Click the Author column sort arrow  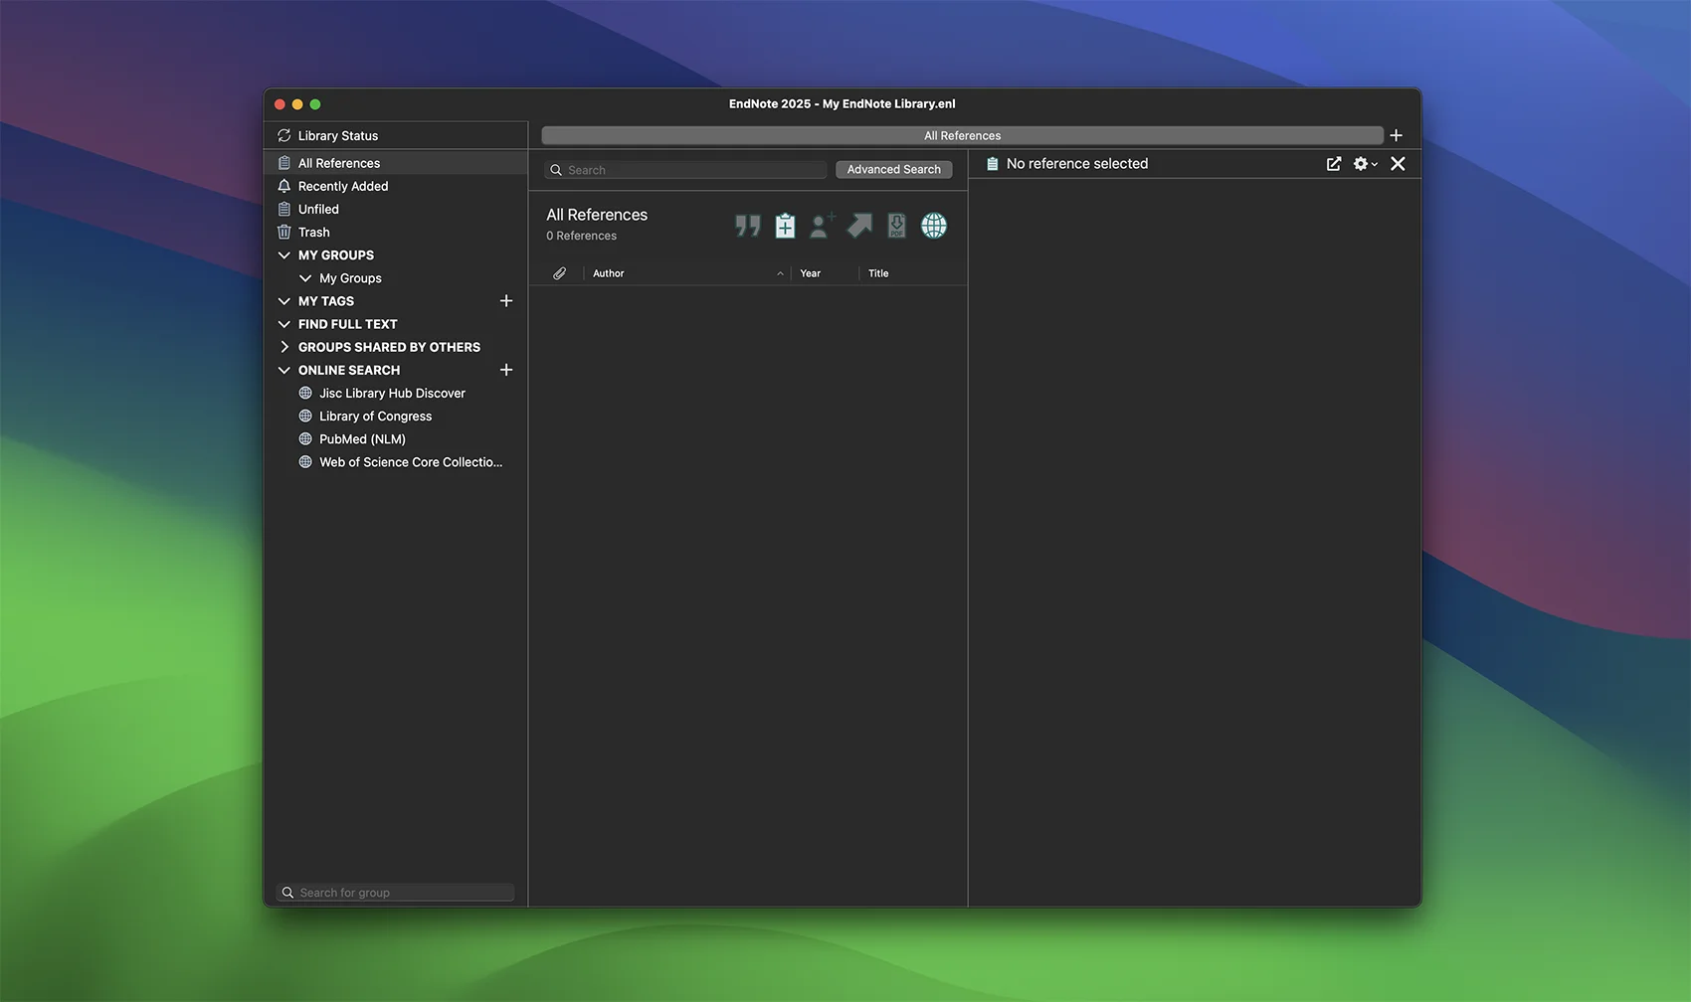[780, 273]
